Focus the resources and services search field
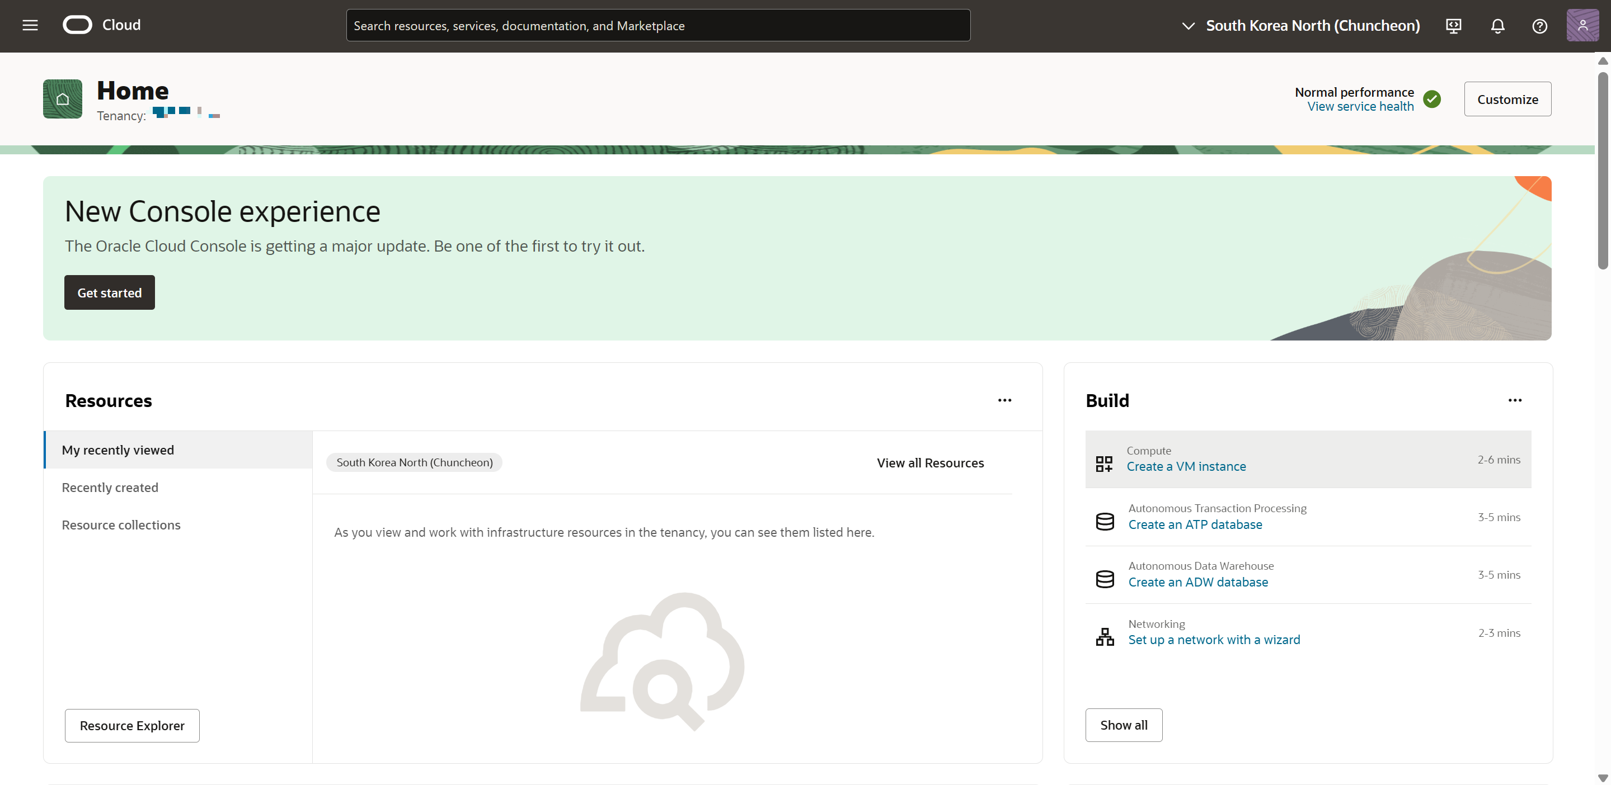 [658, 26]
